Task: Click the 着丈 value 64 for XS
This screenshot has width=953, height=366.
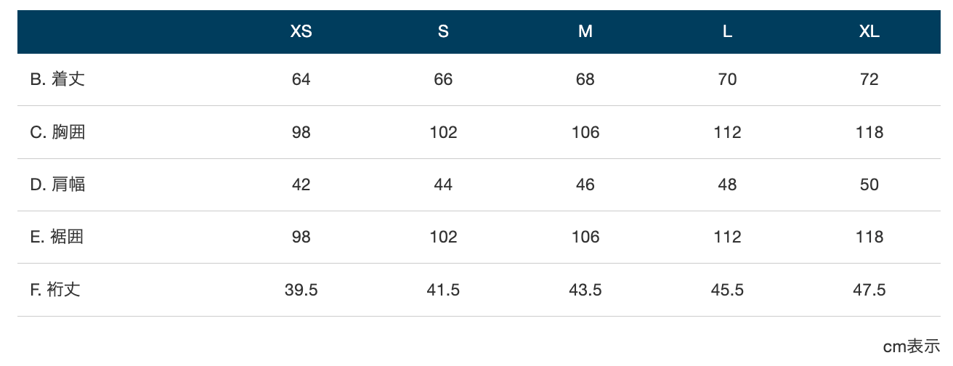Action: 301,79
